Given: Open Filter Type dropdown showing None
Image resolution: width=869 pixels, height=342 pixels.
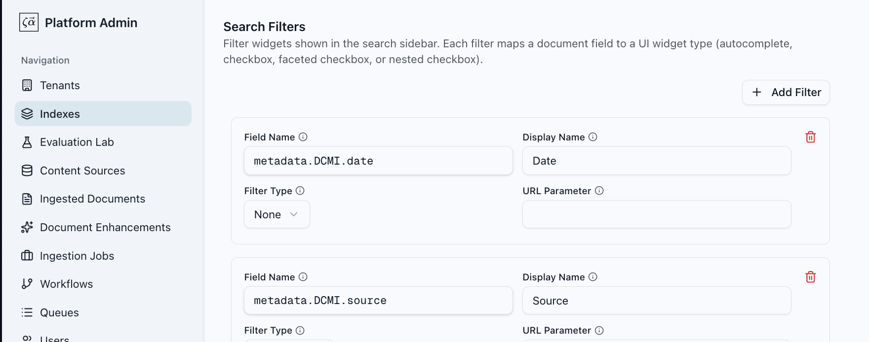Looking at the screenshot, I should [x=277, y=214].
